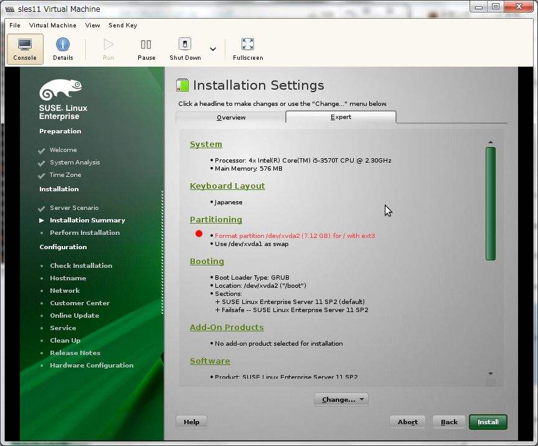Switch to Fullscreen mode
This screenshot has height=446, width=538.
tap(248, 49)
